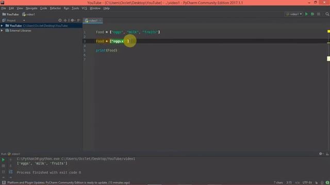Open the Window menu

pyautogui.click(x=95, y=8)
